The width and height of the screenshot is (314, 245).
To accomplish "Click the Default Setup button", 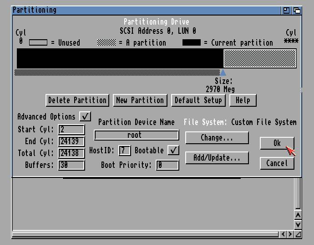I will click(198, 100).
